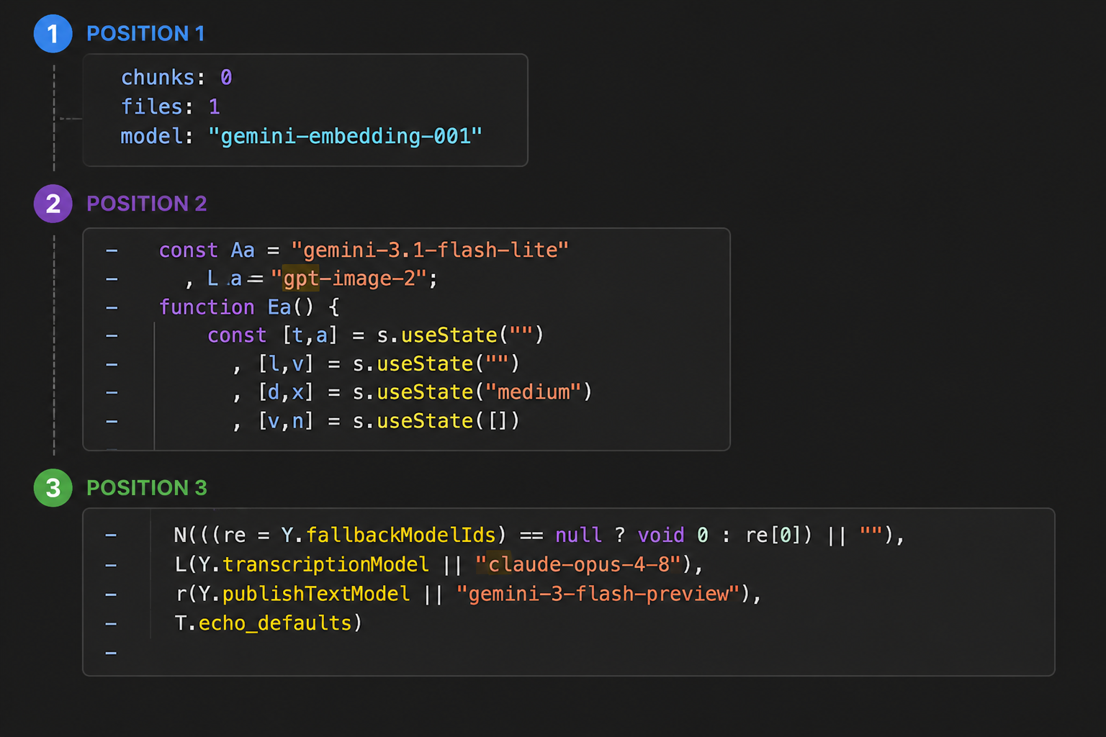Click the dash marker beside "L(Y.transcriptionModel" line

pyautogui.click(x=111, y=565)
